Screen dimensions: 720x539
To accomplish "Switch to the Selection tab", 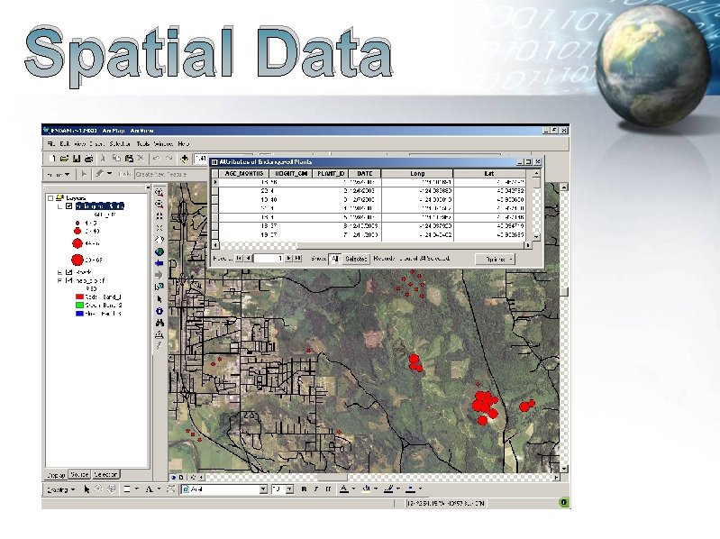I will (105, 474).
